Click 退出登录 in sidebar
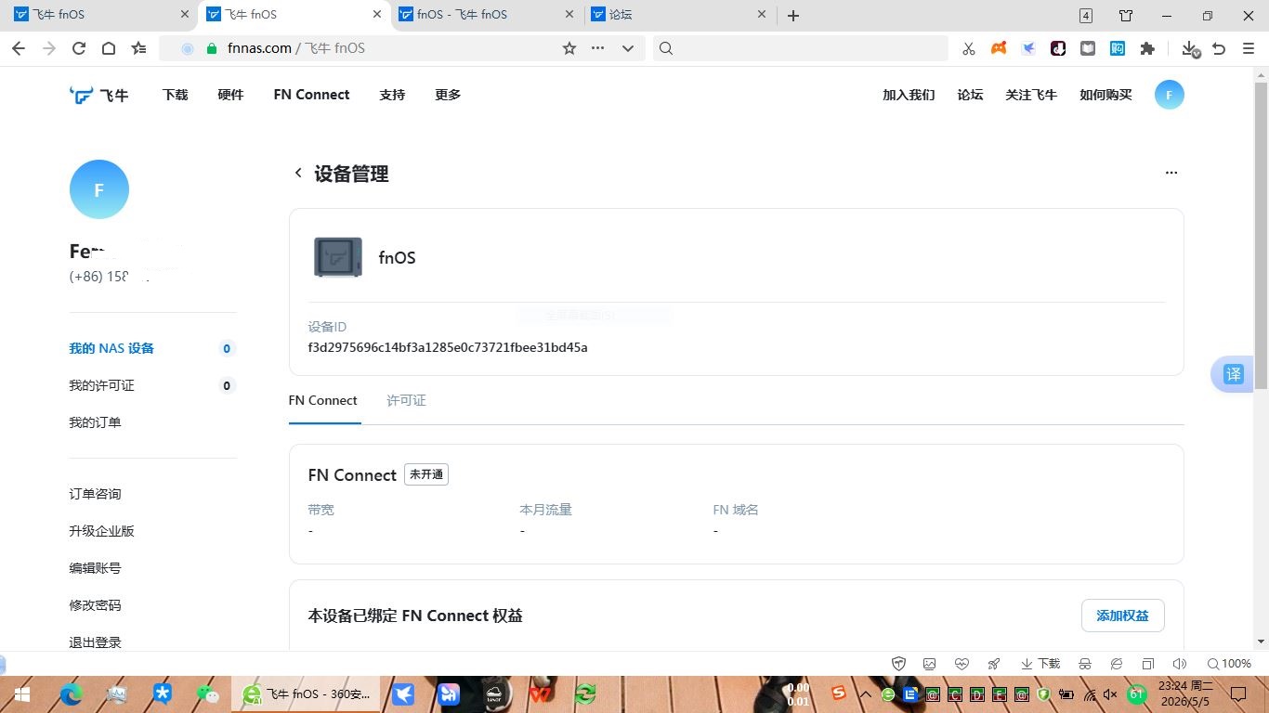Viewport: 1269px width, 713px height. click(x=95, y=642)
